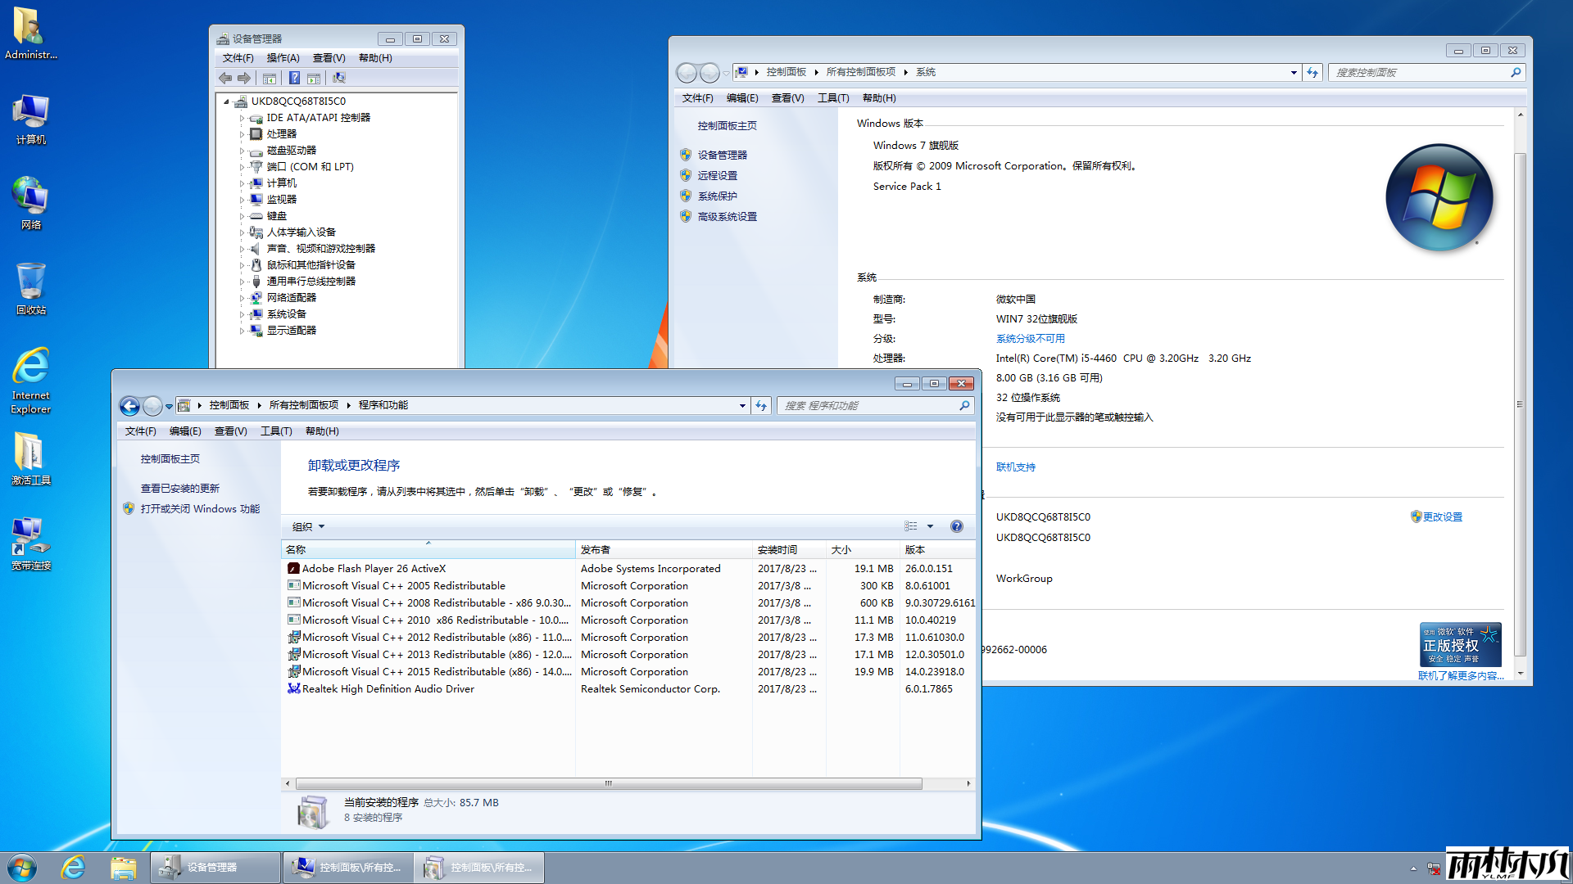
Task: Open view options dropdown arrow
Action: [930, 526]
